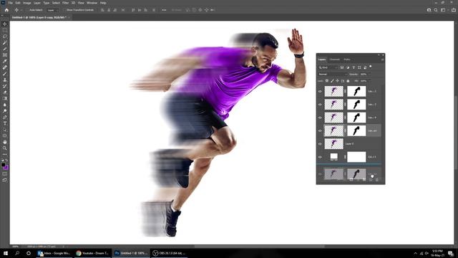Open Inbox Google window from taskbar
The height and width of the screenshot is (258, 458).
(54, 253)
